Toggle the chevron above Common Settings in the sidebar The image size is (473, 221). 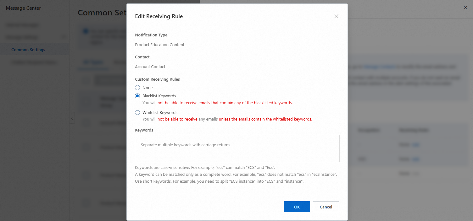64,37
